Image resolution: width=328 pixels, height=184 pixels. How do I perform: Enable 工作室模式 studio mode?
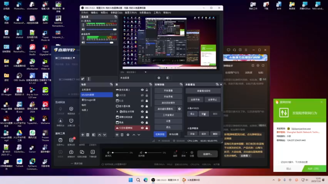point(168,115)
